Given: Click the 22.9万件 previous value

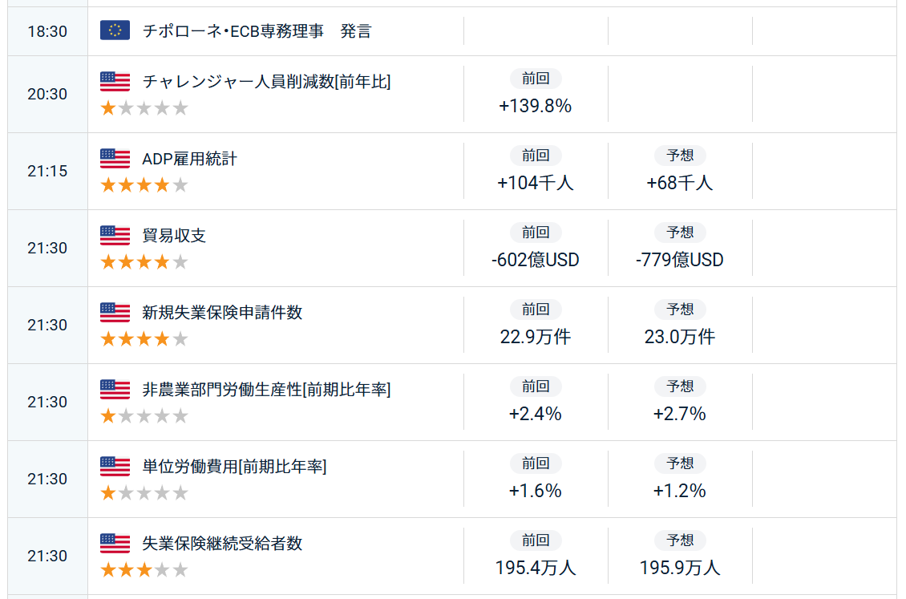Looking at the screenshot, I should [x=536, y=337].
